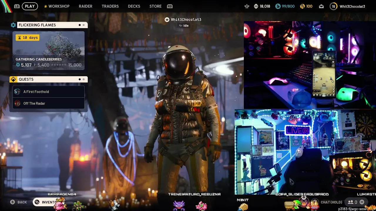Open the hamburger menu icon bottom right
The image size is (376, 211).
click(x=362, y=202)
